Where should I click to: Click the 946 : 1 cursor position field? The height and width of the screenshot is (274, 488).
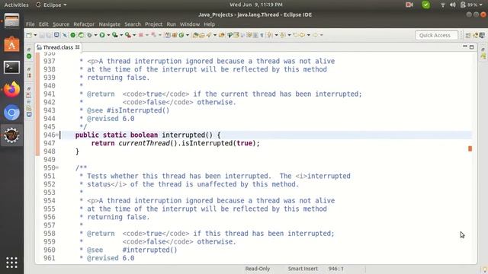pyautogui.click(x=335, y=269)
